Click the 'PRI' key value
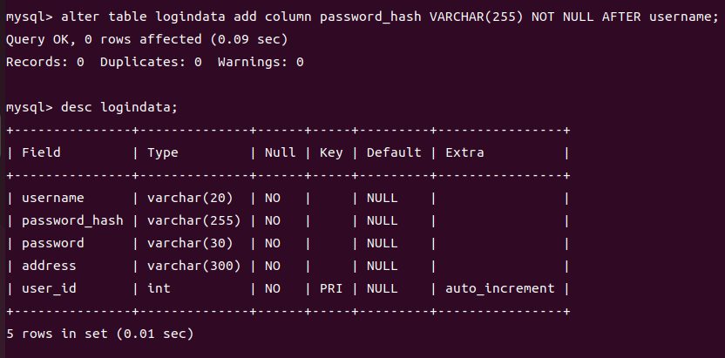725x358 pixels. click(x=332, y=288)
